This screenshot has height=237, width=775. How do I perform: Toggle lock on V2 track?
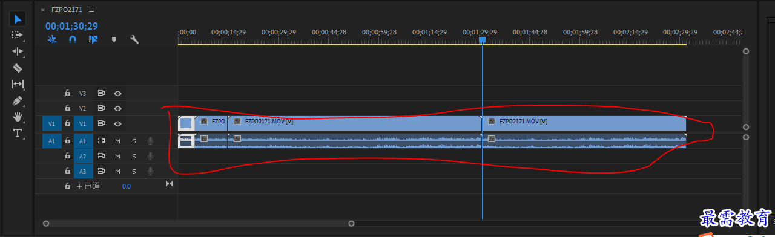(x=68, y=108)
